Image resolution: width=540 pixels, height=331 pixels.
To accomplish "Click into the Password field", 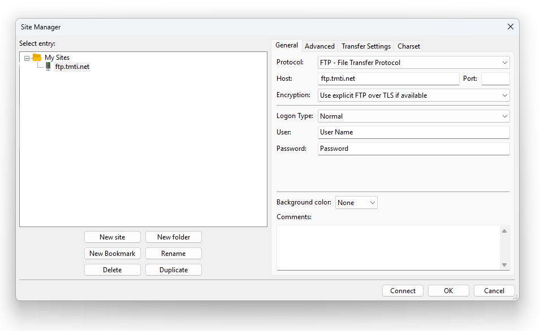I will [x=413, y=149].
